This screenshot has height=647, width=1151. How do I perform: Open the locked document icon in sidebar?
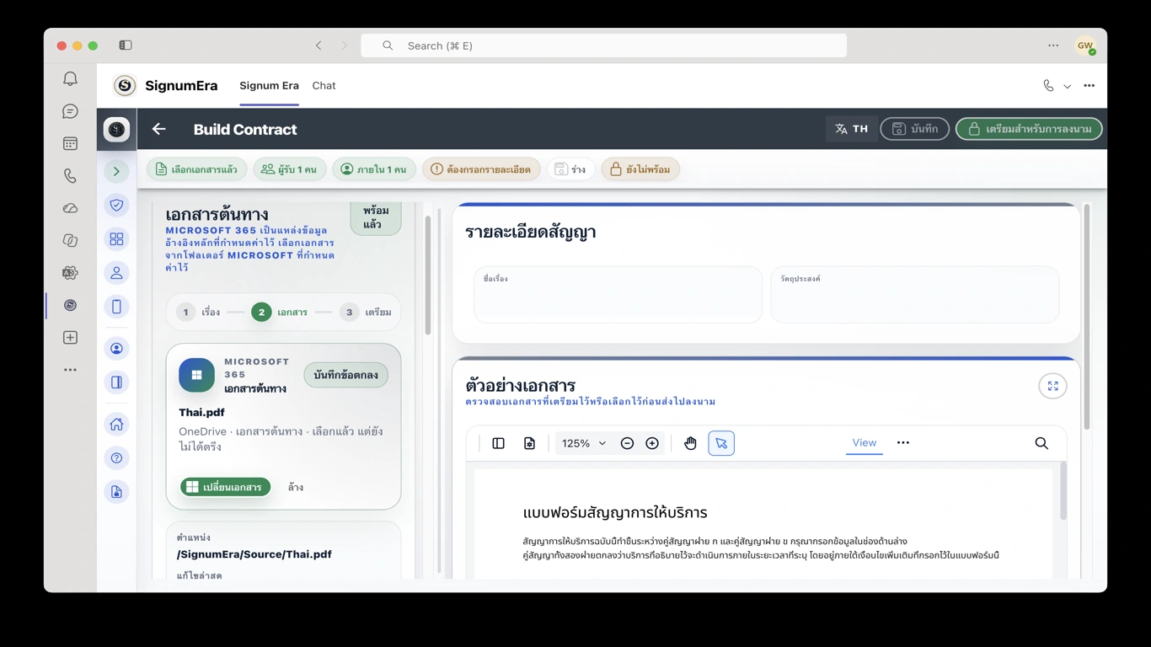click(116, 492)
